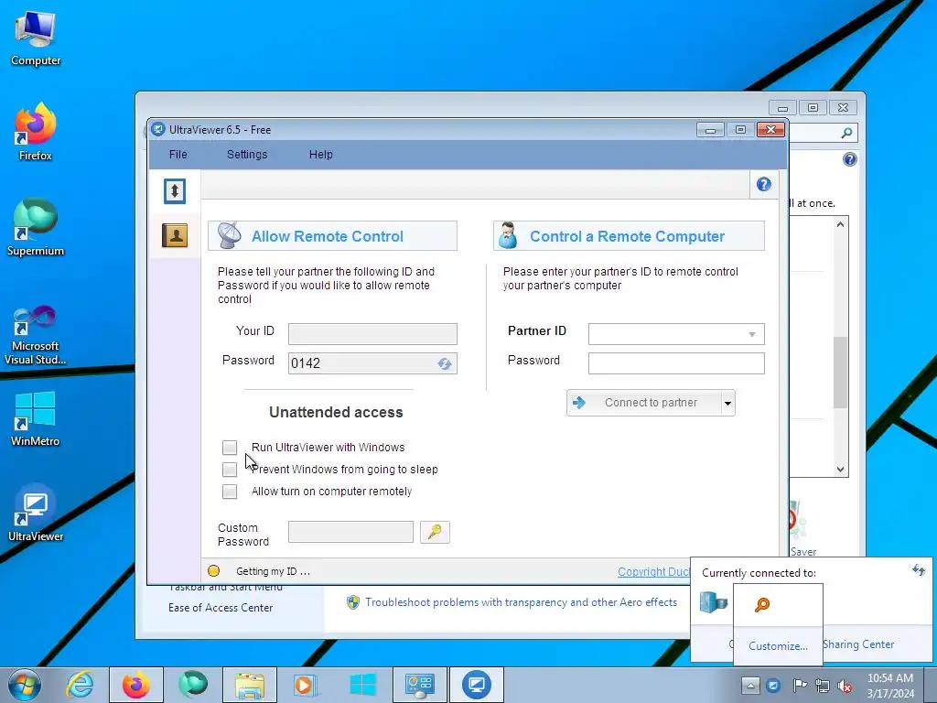Open the Ease of Access Center link
Image resolution: width=937 pixels, height=703 pixels.
[221, 608]
